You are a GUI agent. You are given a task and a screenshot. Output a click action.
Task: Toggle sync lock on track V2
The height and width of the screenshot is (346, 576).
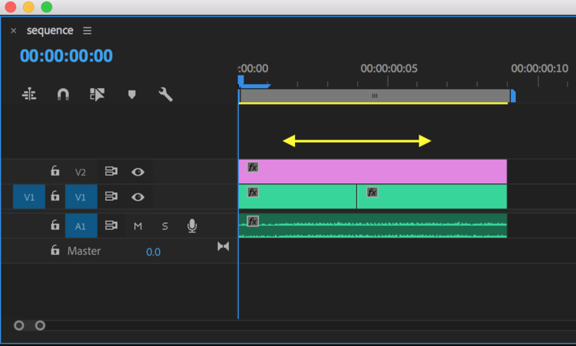111,172
